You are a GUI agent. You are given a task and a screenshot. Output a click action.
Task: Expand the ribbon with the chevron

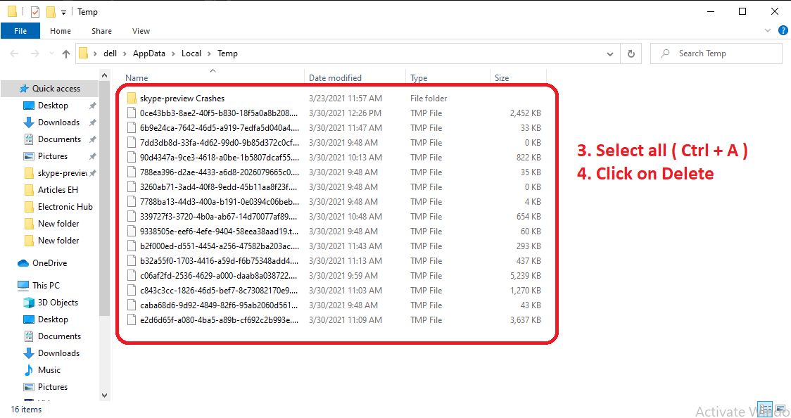point(768,31)
